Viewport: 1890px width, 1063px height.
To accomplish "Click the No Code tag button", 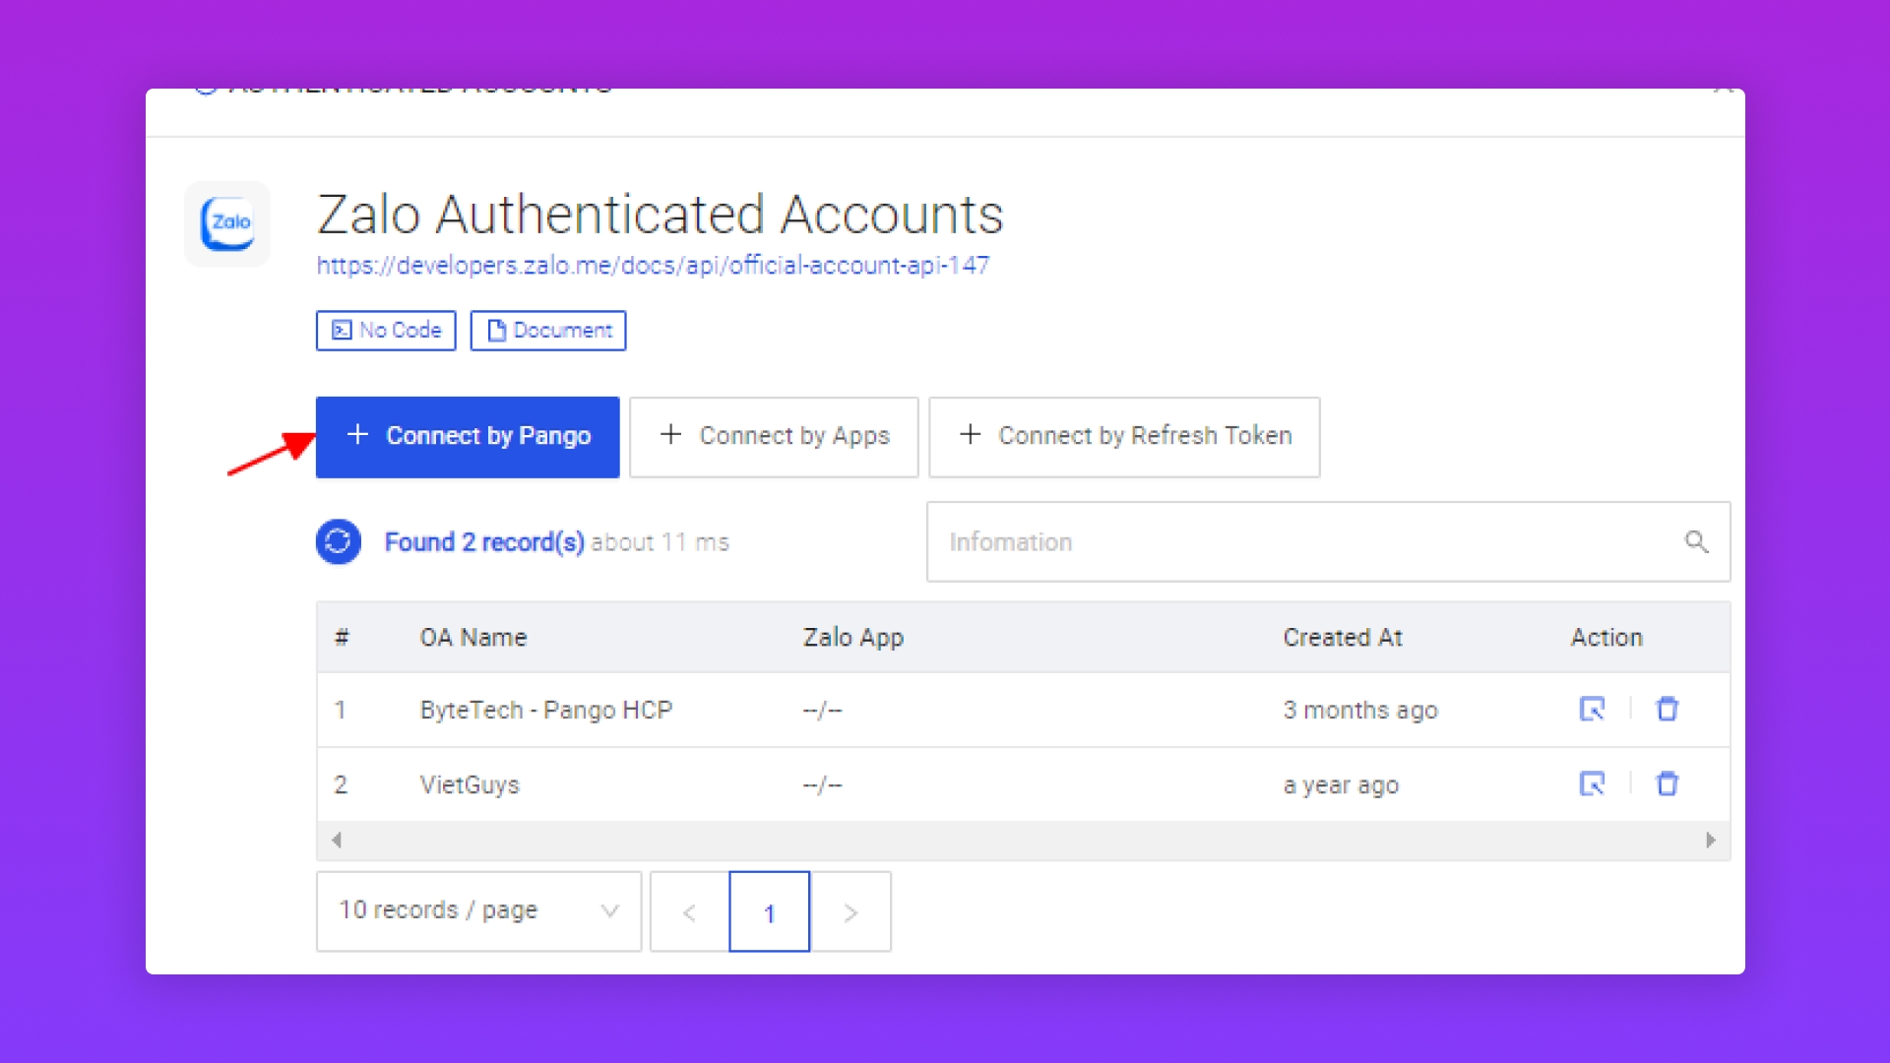I will point(386,331).
